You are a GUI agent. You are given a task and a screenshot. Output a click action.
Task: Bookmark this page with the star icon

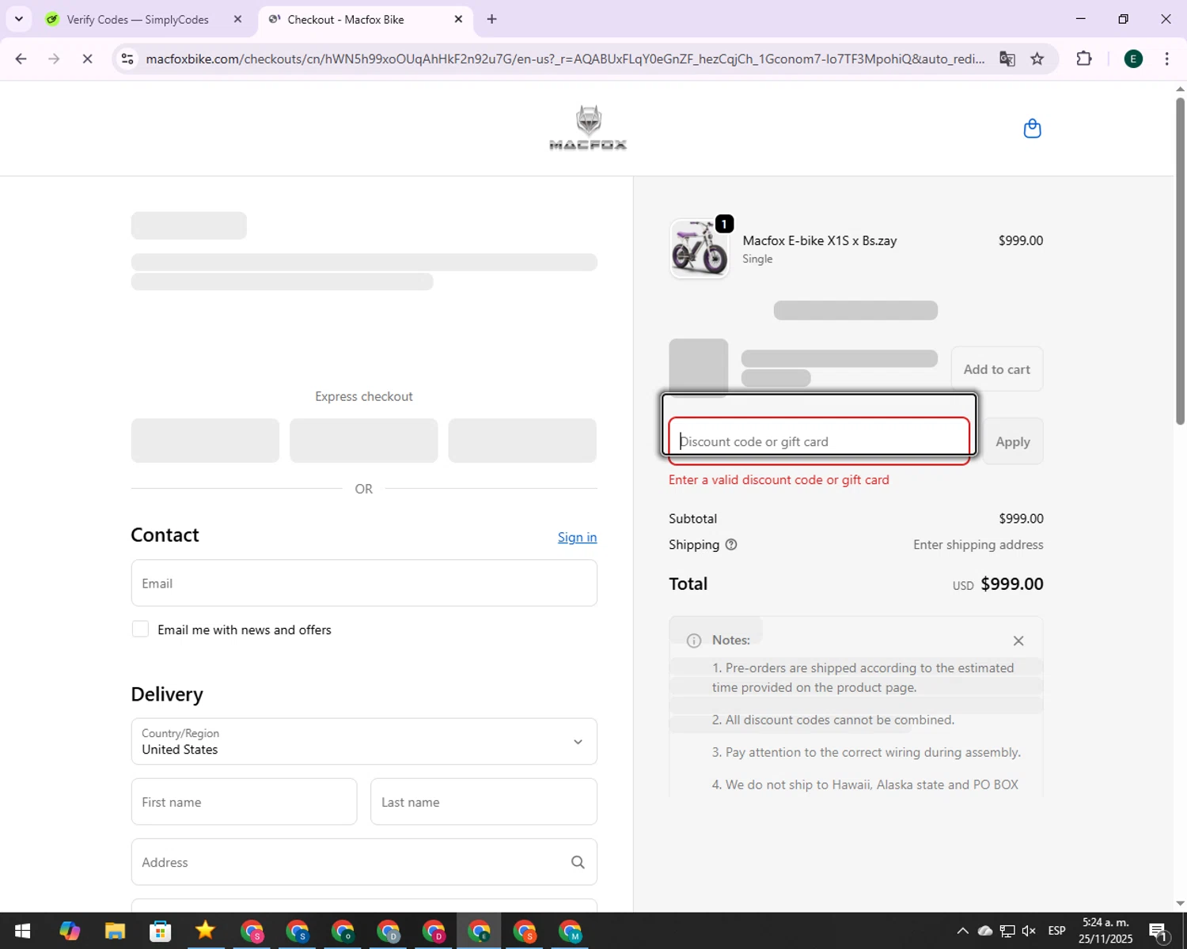pos(1037,59)
